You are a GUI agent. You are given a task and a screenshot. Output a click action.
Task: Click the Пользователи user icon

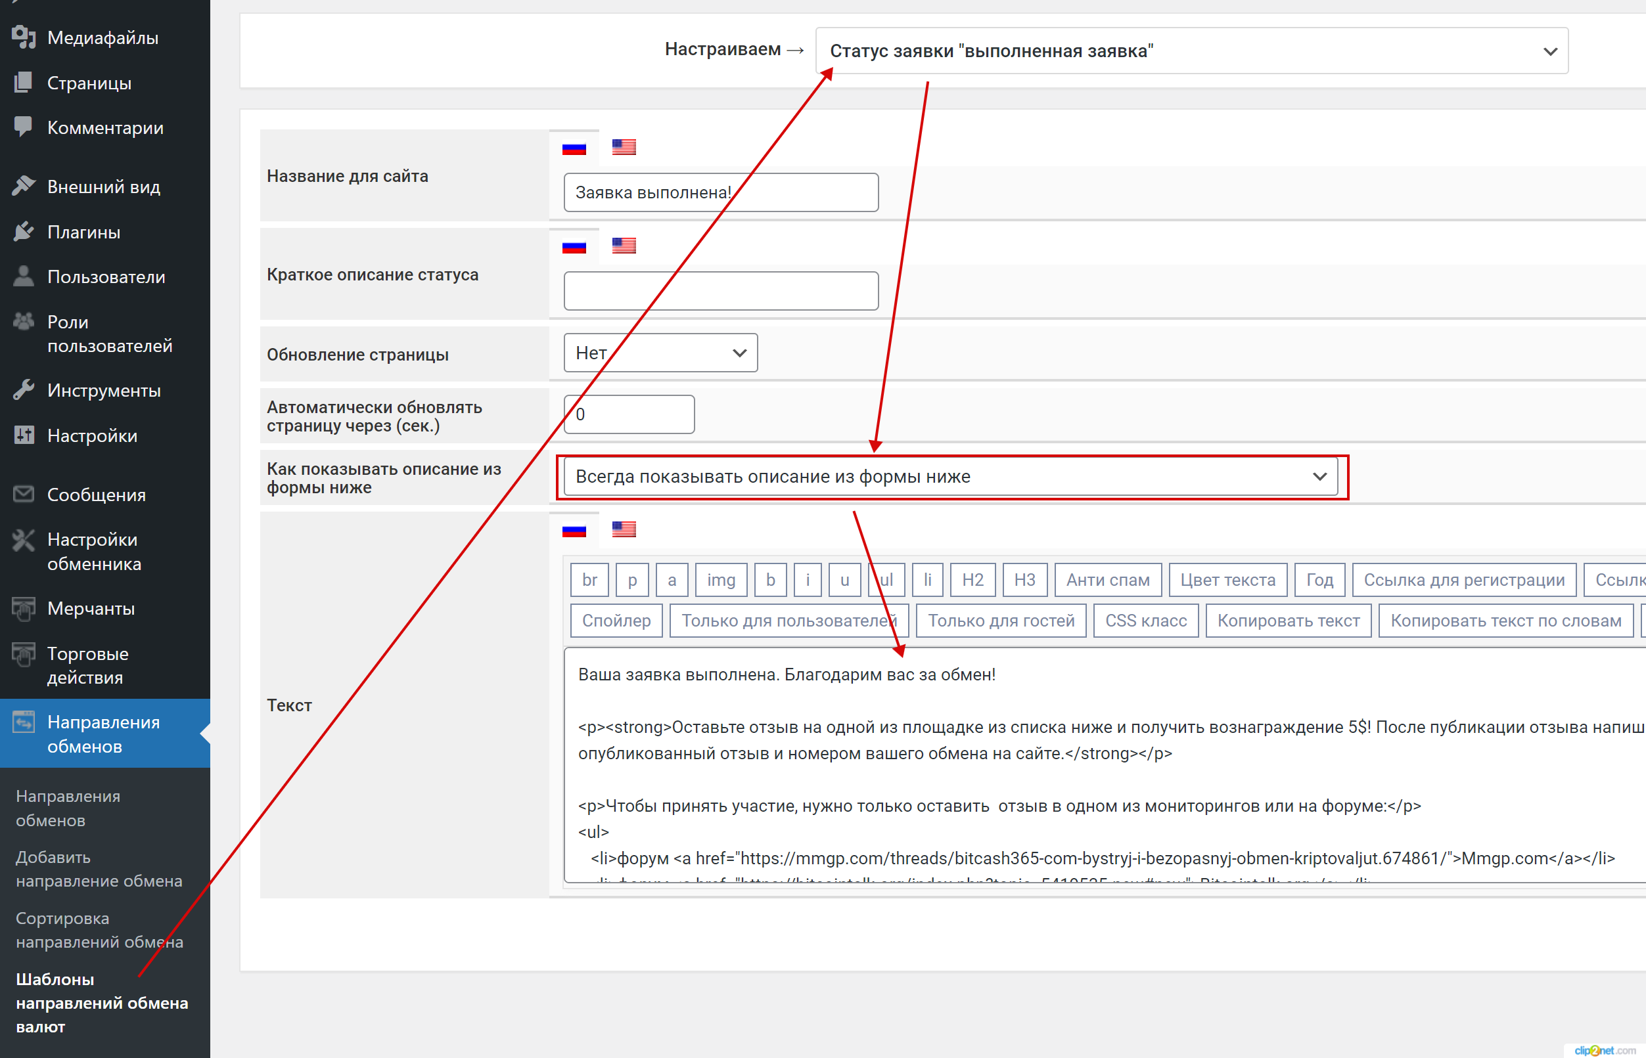coord(24,276)
